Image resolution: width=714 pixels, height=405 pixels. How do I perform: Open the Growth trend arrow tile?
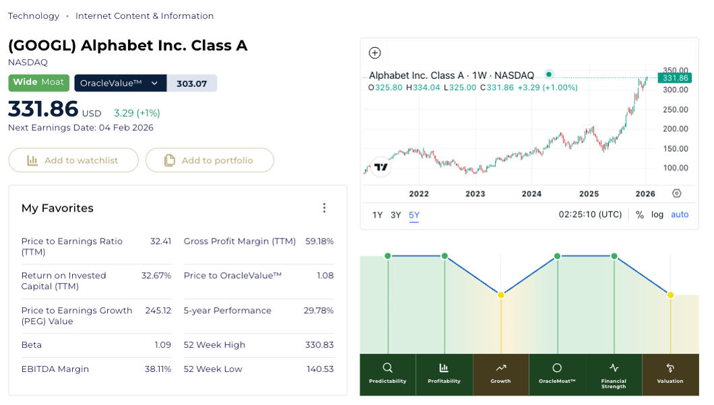tap(500, 373)
